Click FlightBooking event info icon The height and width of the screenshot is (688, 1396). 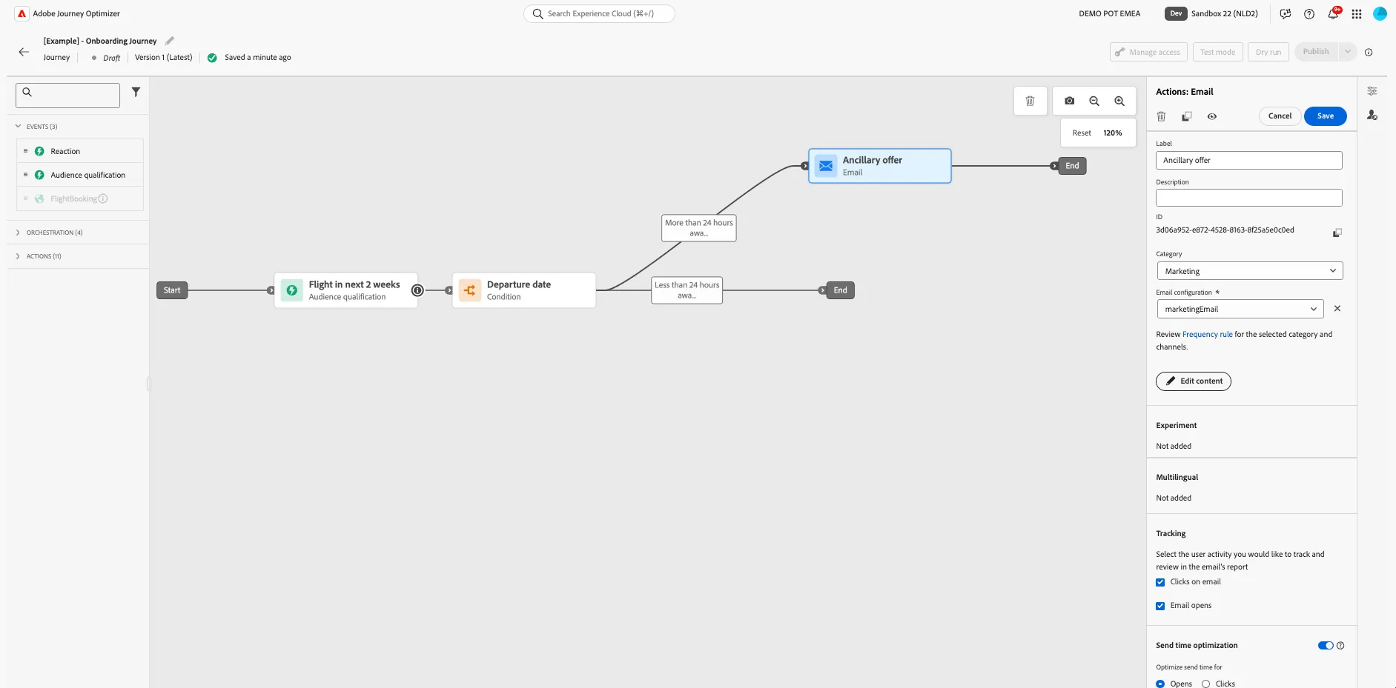[103, 198]
